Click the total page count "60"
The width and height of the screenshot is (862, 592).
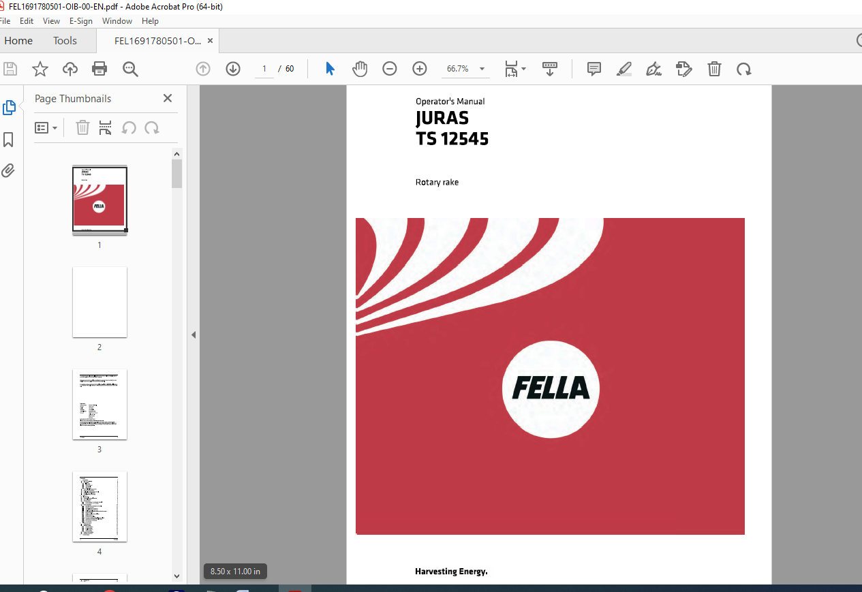(x=290, y=69)
